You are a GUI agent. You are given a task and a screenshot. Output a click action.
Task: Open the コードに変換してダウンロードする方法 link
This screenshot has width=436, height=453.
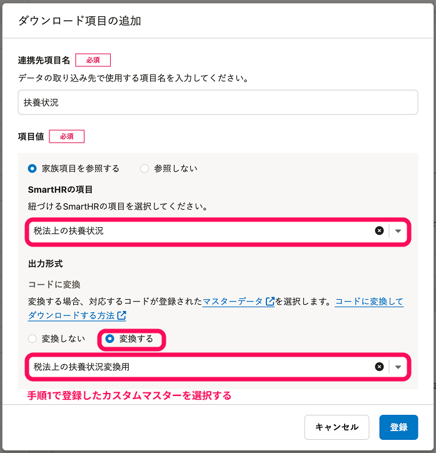369,302
